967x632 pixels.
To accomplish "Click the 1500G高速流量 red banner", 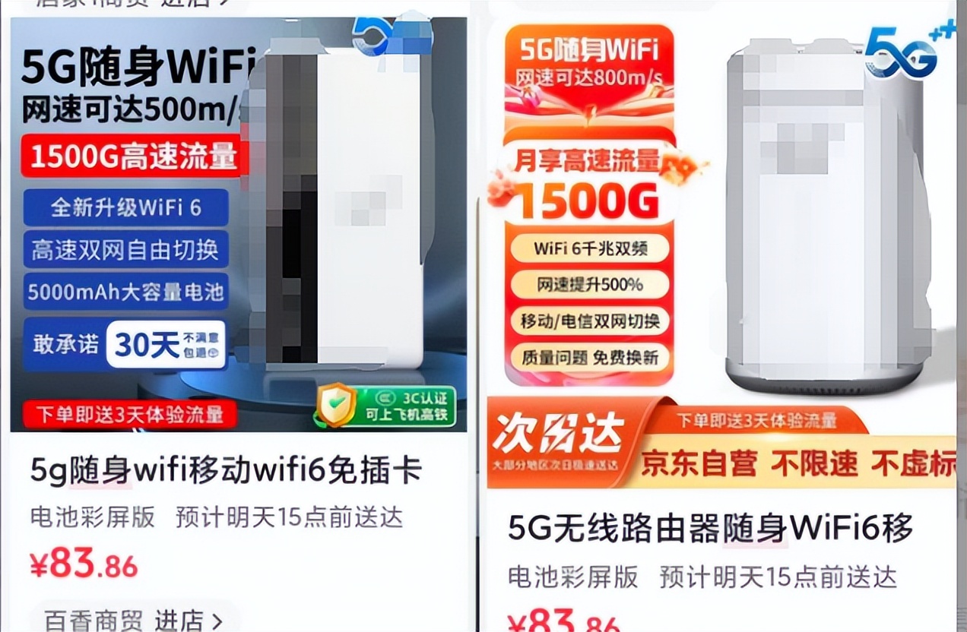I will pos(135,156).
